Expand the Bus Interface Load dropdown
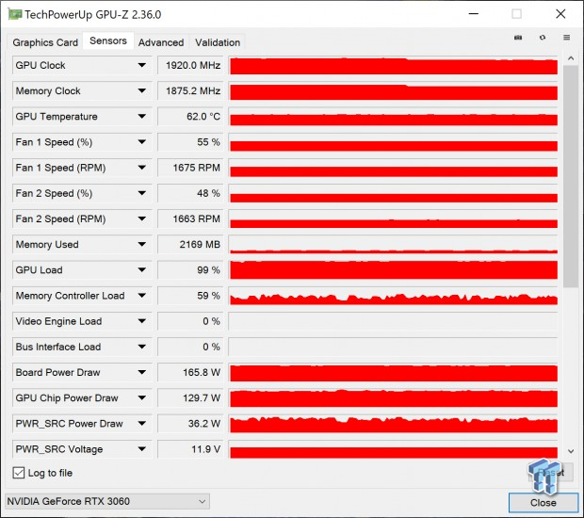The height and width of the screenshot is (518, 584). click(x=141, y=347)
